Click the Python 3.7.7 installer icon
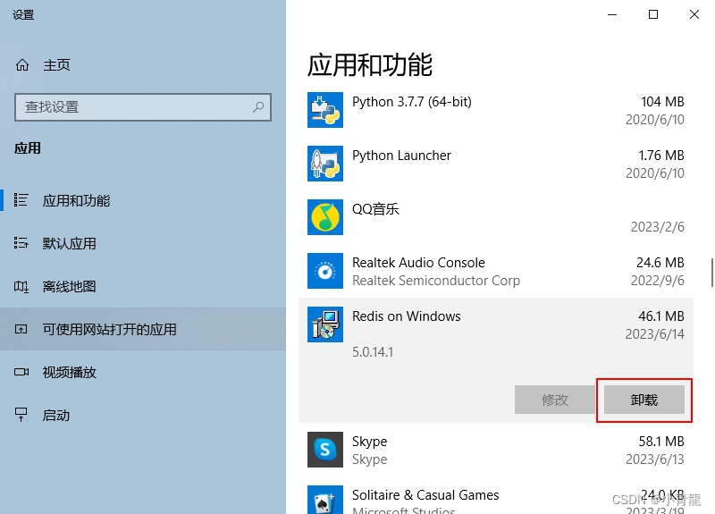This screenshot has width=715, height=514. point(325,110)
